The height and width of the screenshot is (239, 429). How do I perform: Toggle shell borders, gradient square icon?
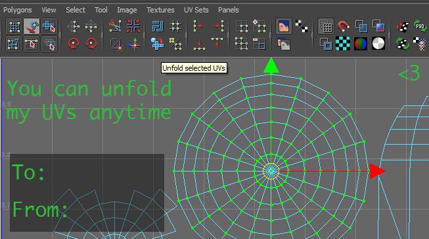378,26
